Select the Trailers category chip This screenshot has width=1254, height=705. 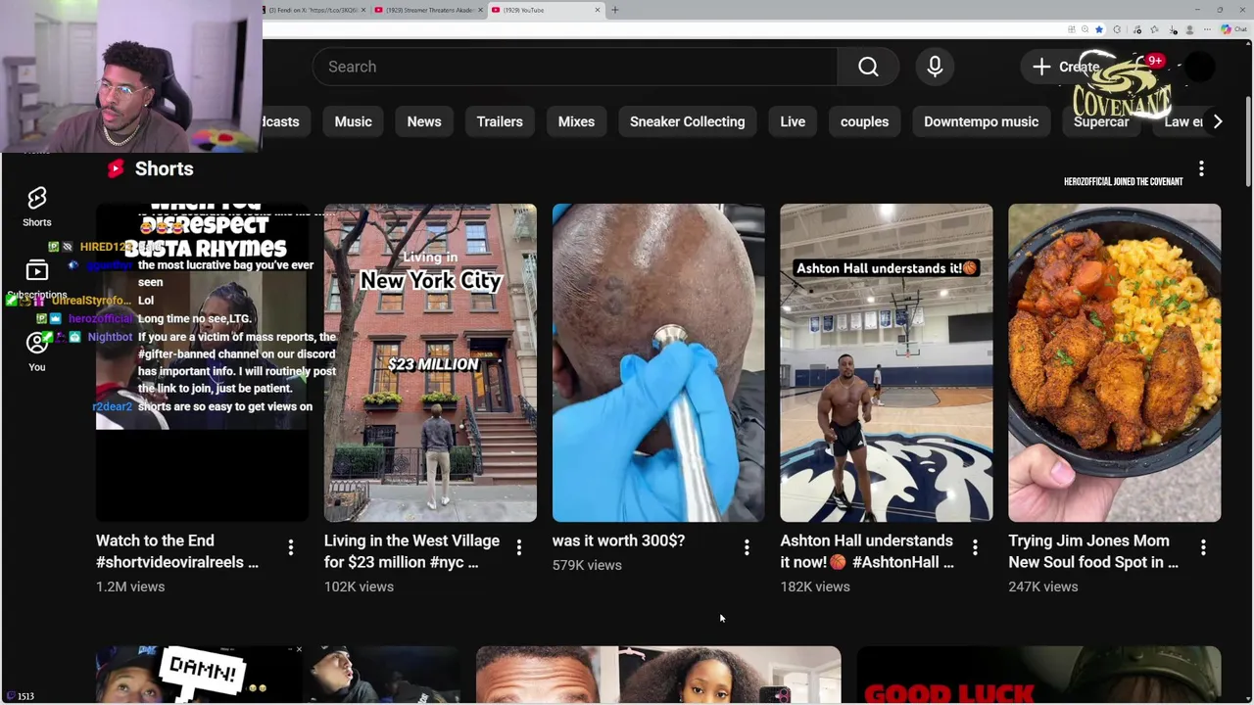[x=500, y=121]
